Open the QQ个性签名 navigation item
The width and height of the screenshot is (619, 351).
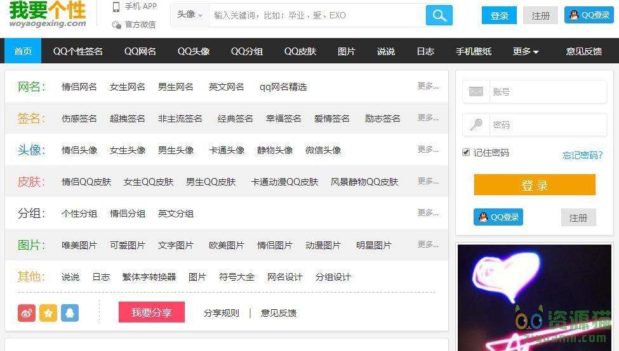(77, 51)
